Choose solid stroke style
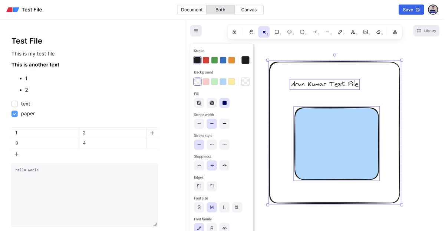 pyautogui.click(x=199, y=145)
